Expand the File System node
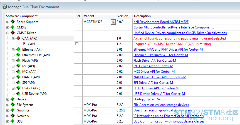240x125 pixels. point(8,105)
